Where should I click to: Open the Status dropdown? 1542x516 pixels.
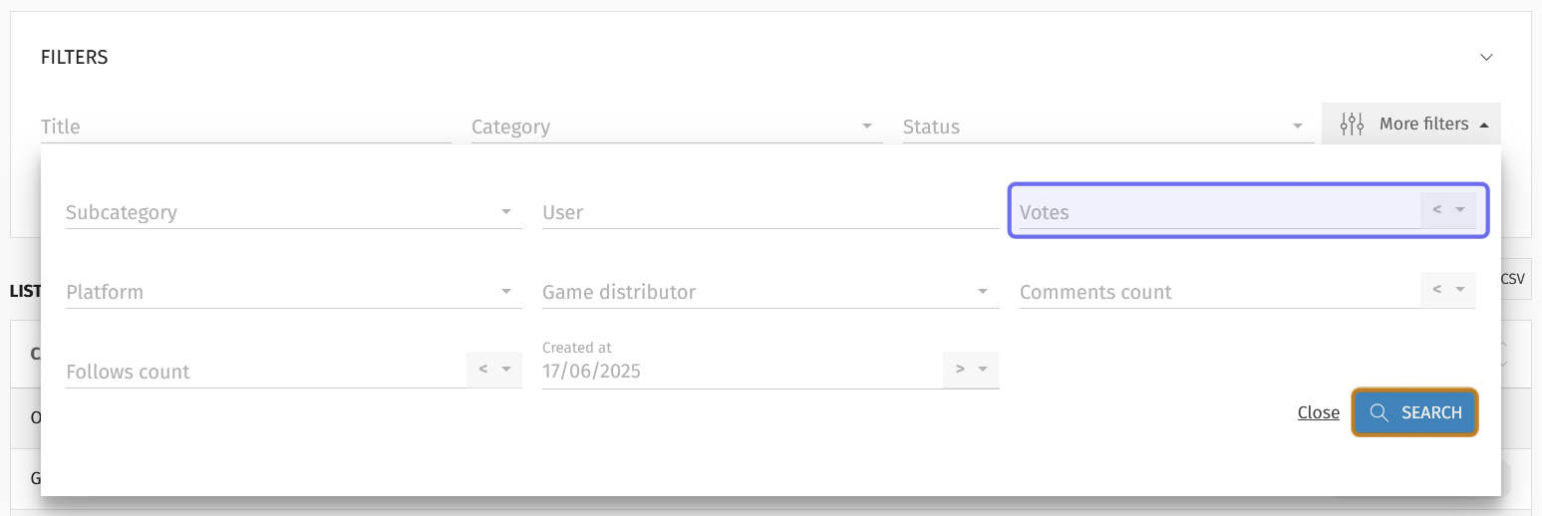point(1107,127)
